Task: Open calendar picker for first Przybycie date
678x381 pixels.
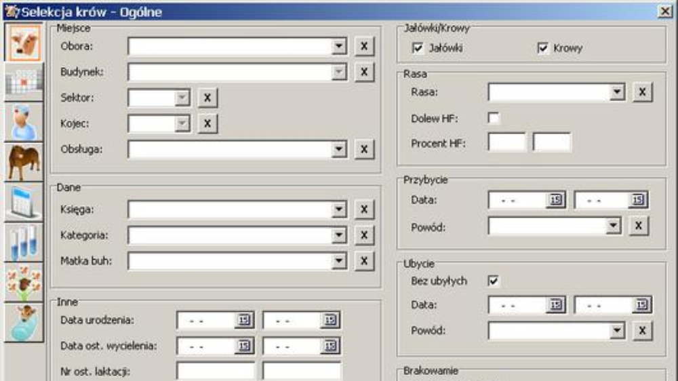Action: pos(556,201)
